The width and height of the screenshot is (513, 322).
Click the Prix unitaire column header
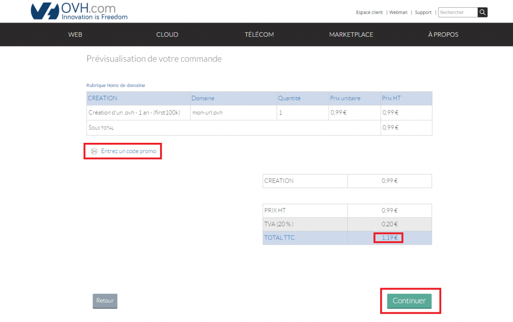tap(345, 98)
